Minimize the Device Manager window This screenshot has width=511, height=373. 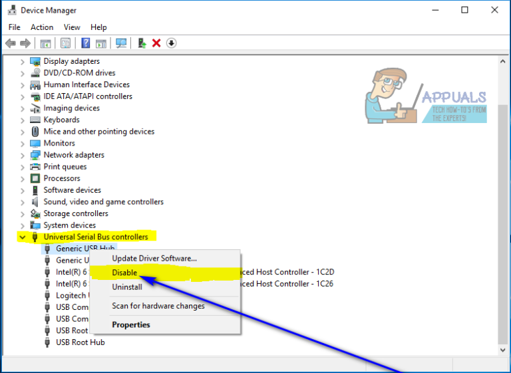pos(435,10)
